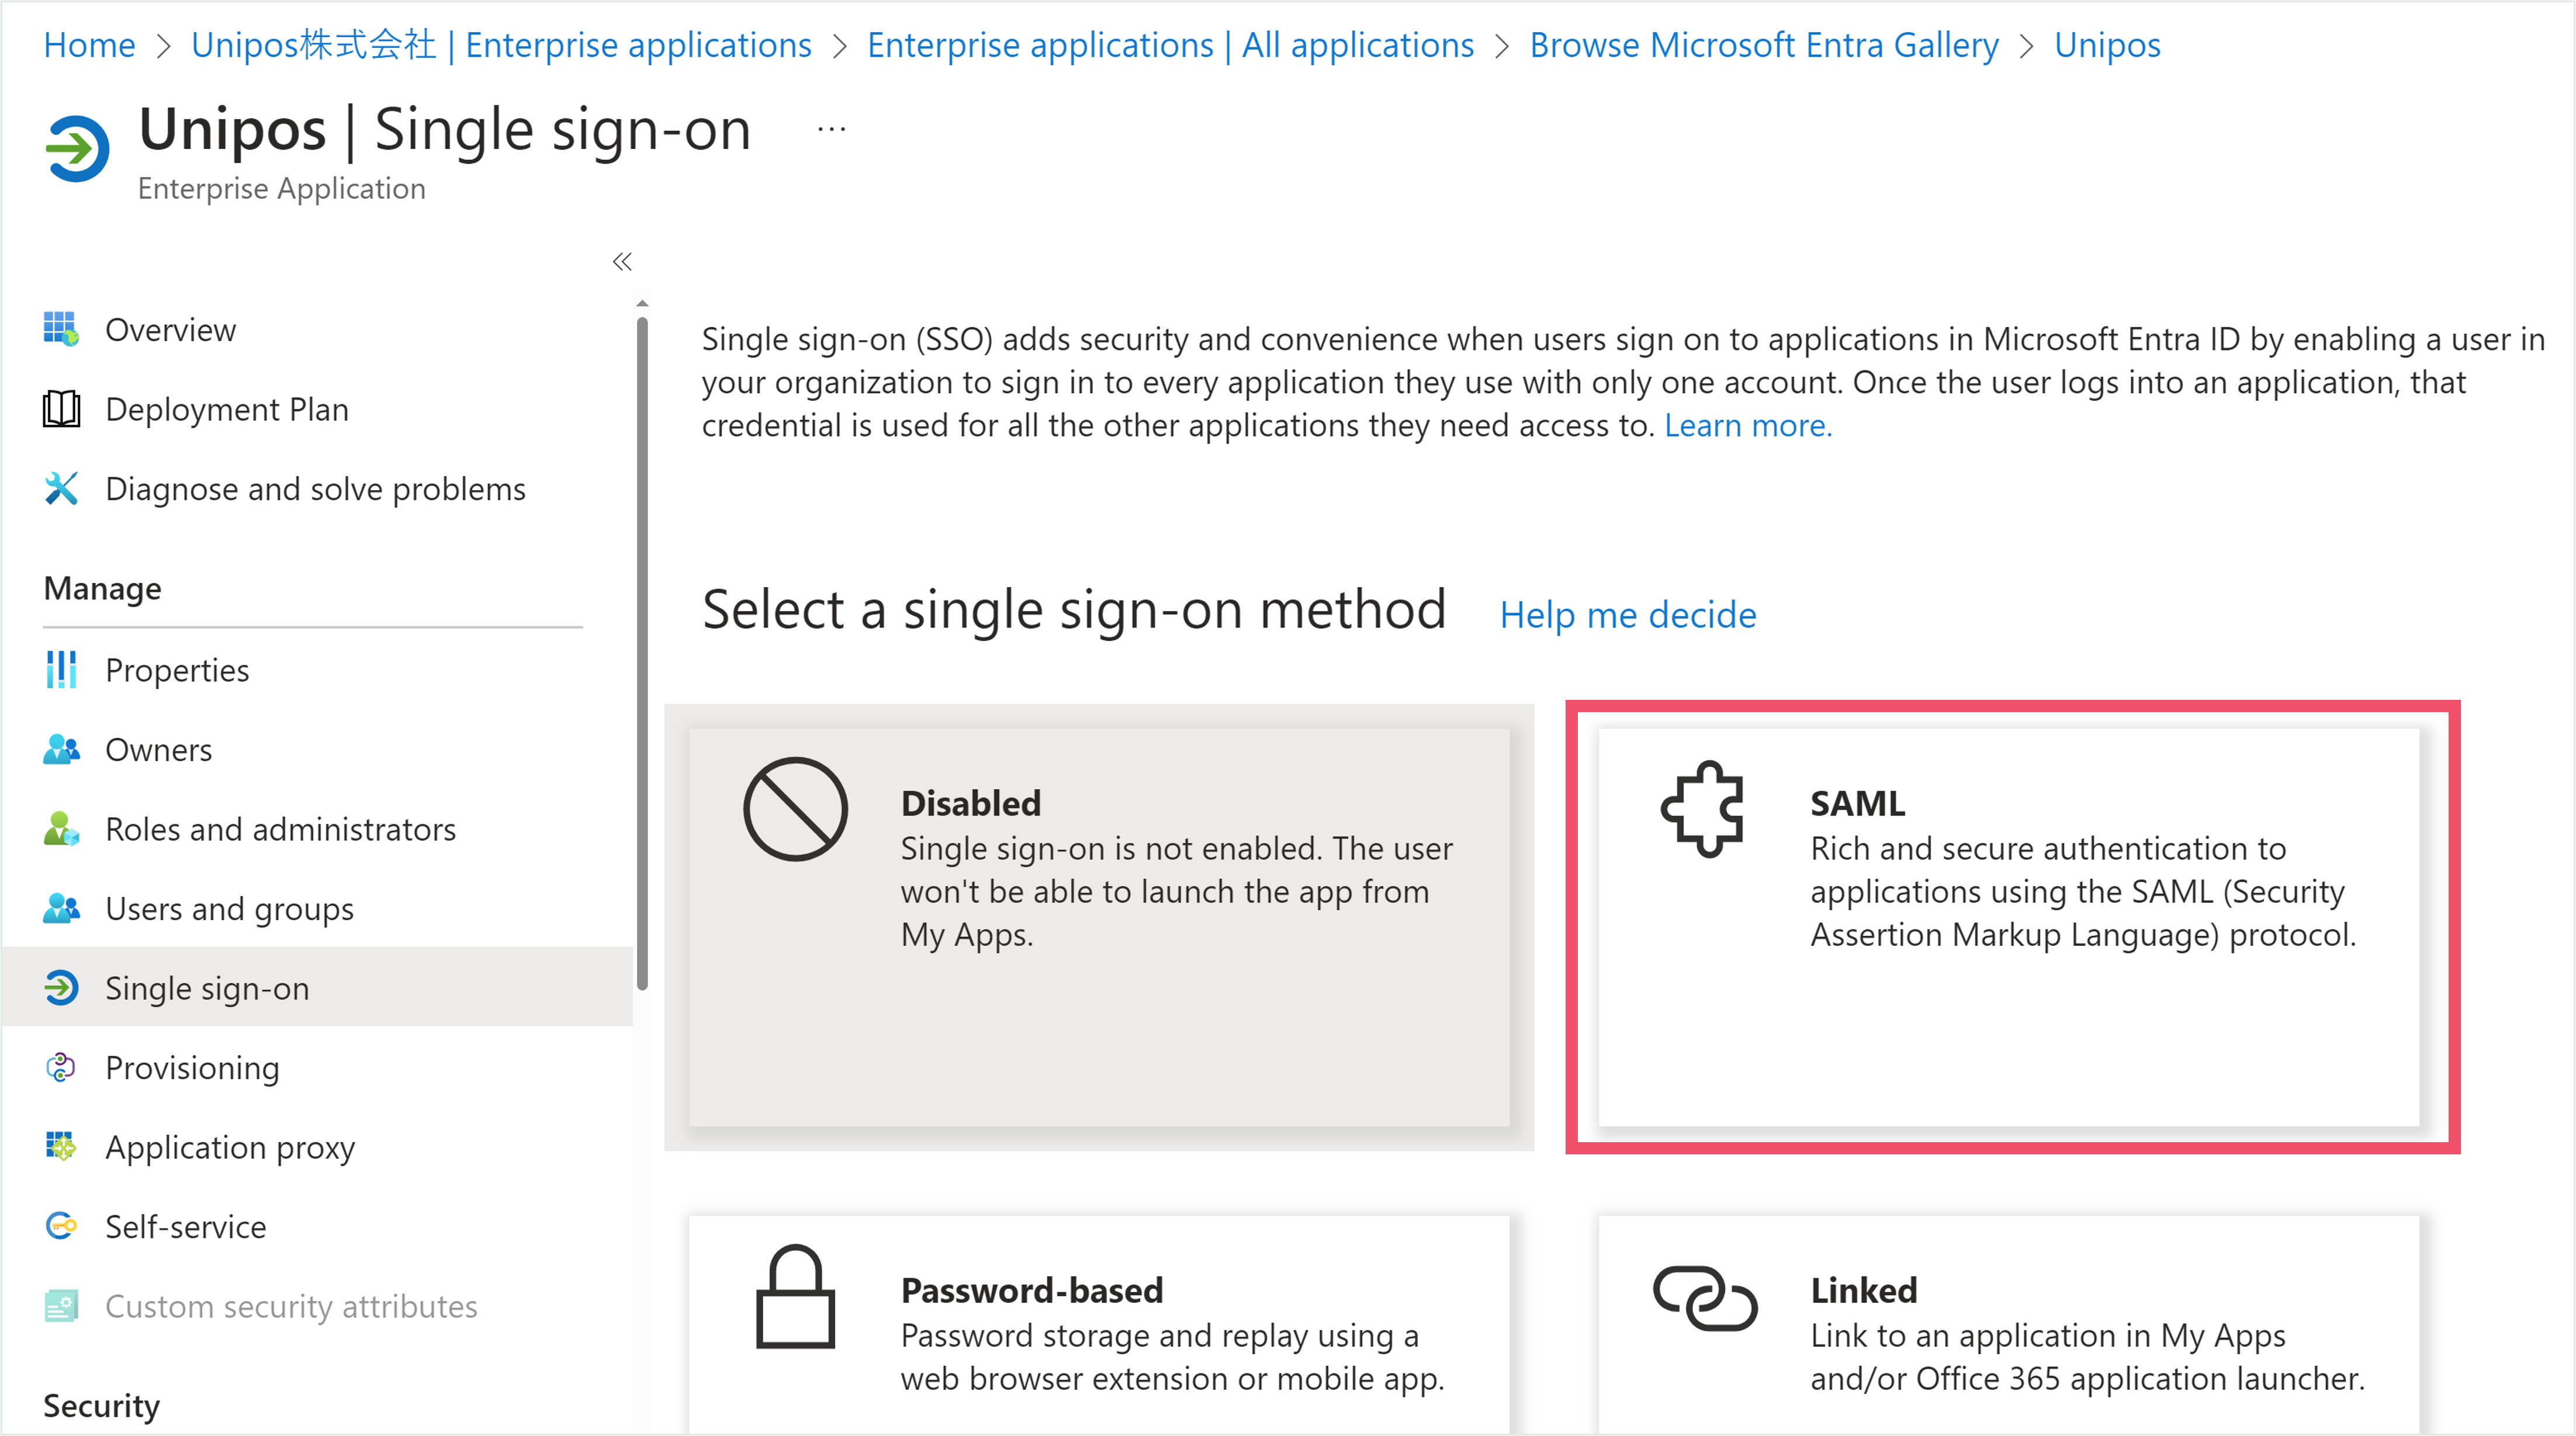Choose the SAML sign-on method card

click(2009, 927)
